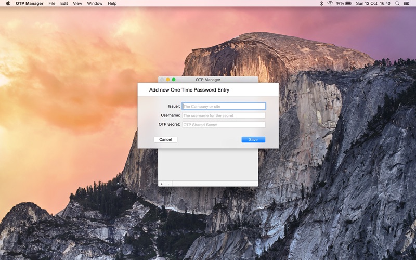The height and width of the screenshot is (260, 416).
Task: Open the Window menu
Action: point(95,3)
